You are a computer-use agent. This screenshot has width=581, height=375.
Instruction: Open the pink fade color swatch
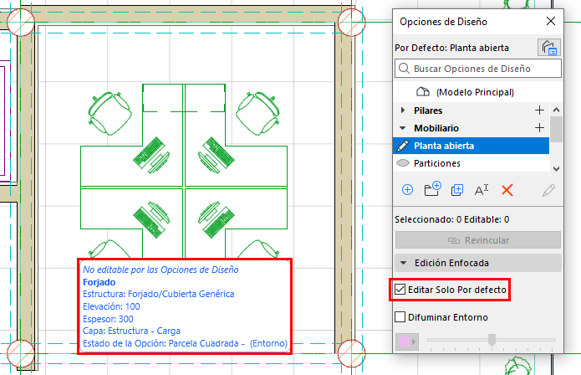pyautogui.click(x=407, y=342)
